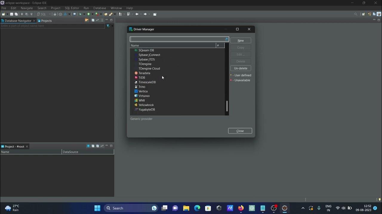Select the TiDB driver

pos(142,78)
